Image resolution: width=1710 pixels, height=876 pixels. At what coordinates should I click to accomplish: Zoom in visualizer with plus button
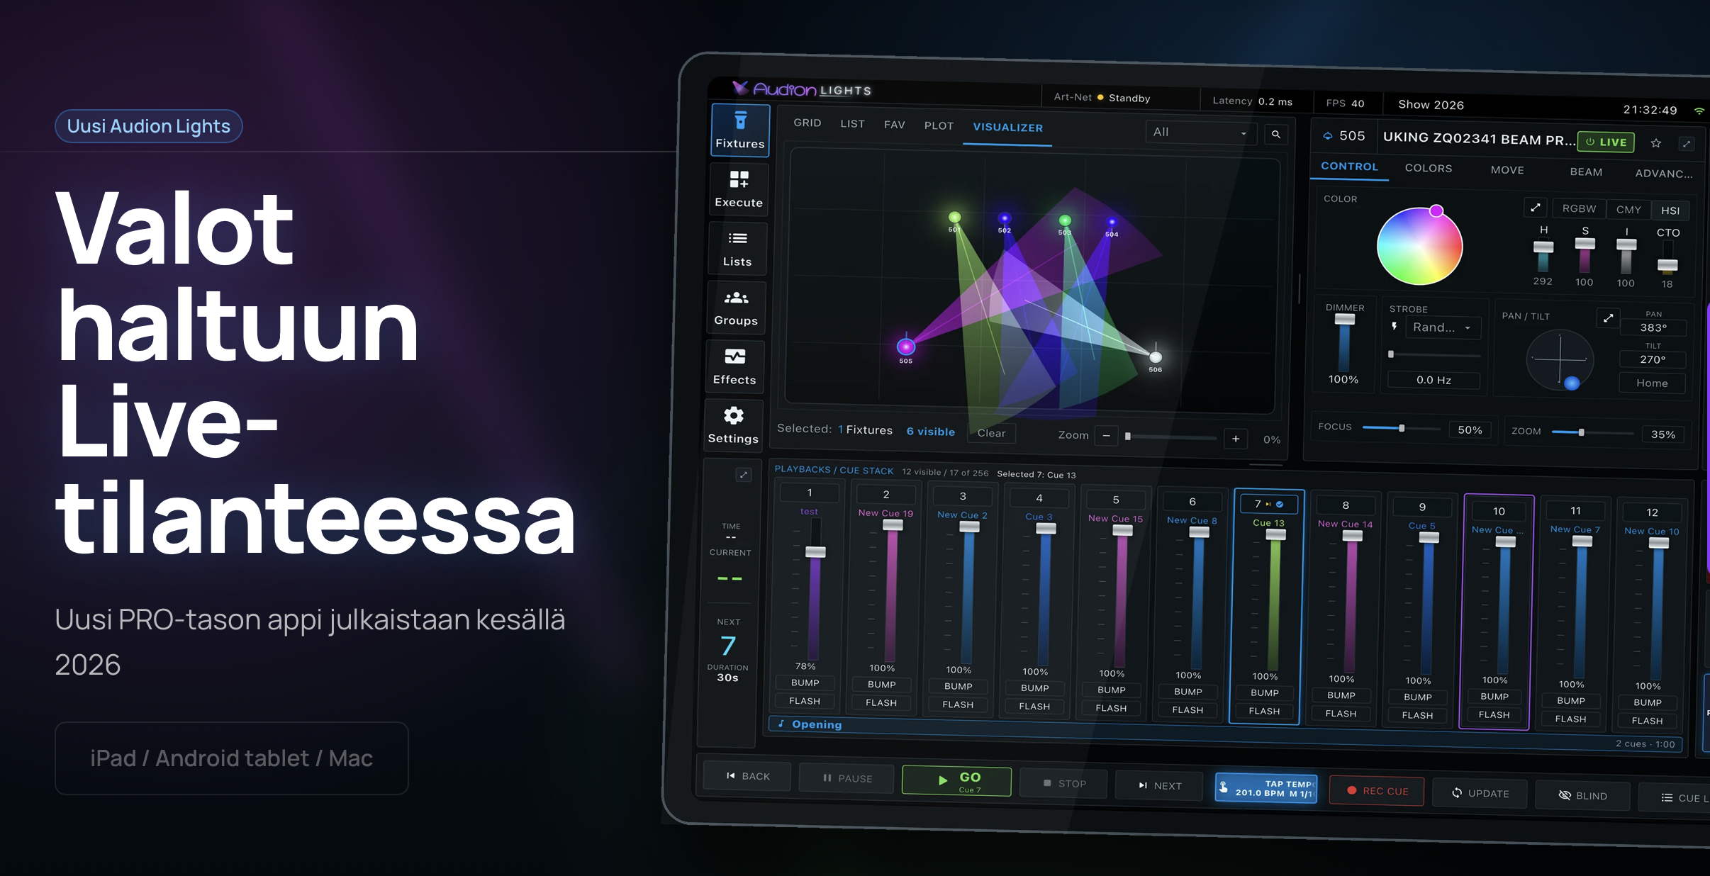coord(1236,439)
